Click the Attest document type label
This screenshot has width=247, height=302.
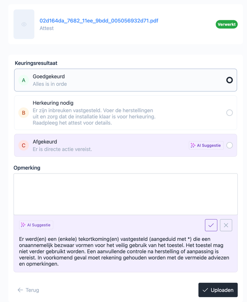tap(46, 28)
